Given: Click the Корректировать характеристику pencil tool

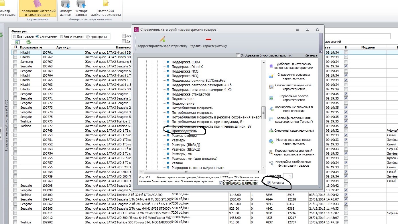Looking at the screenshot, I should [162, 42].
